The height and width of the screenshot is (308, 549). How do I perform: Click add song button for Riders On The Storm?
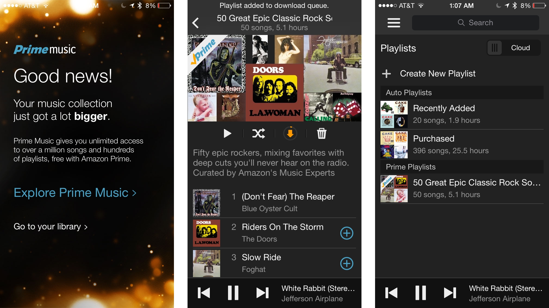347,233
